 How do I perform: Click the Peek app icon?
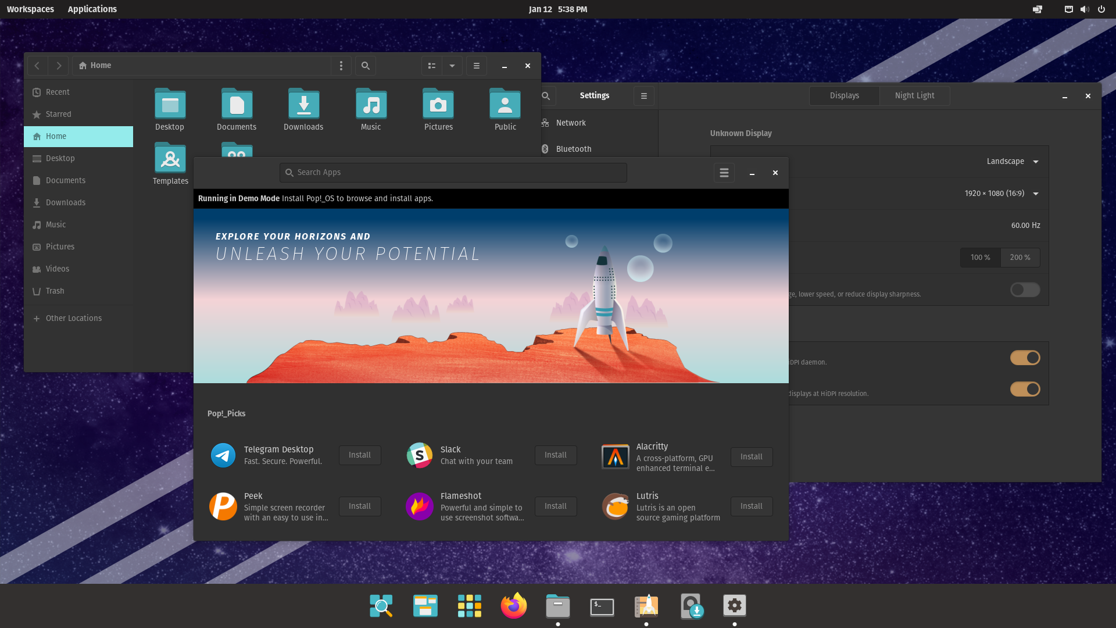(223, 506)
